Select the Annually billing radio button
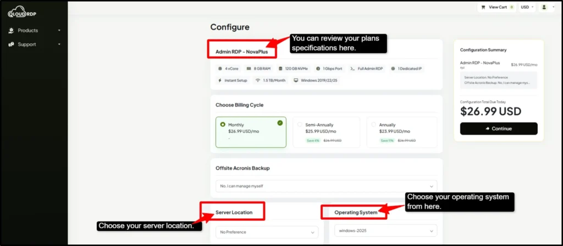The height and width of the screenshot is (246, 563). coord(373,125)
